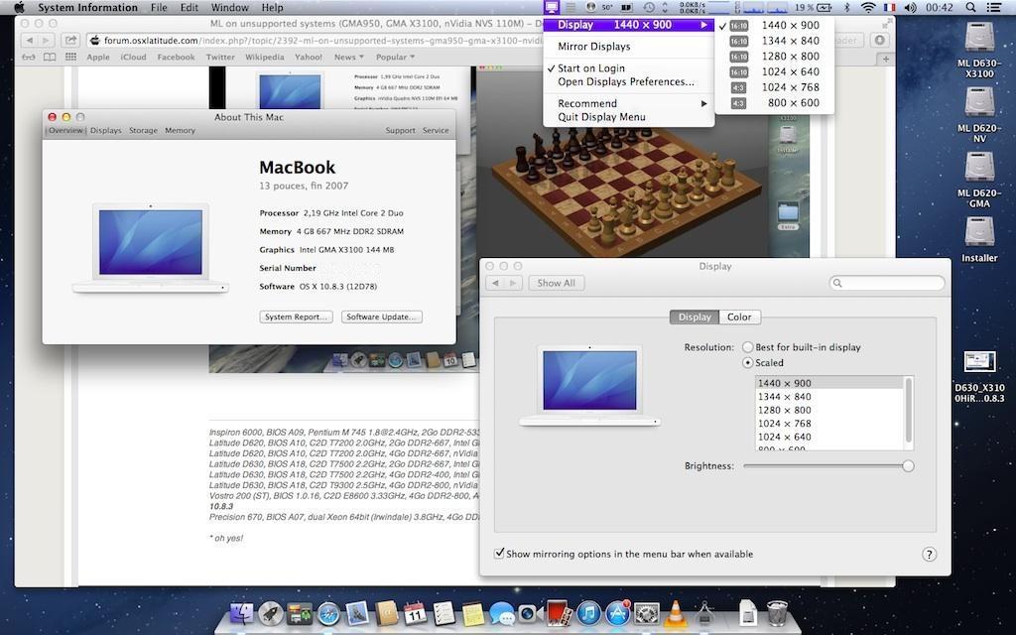1016x635 pixels.
Task: Adjust the Brightness slider handle
Action: coord(908,466)
